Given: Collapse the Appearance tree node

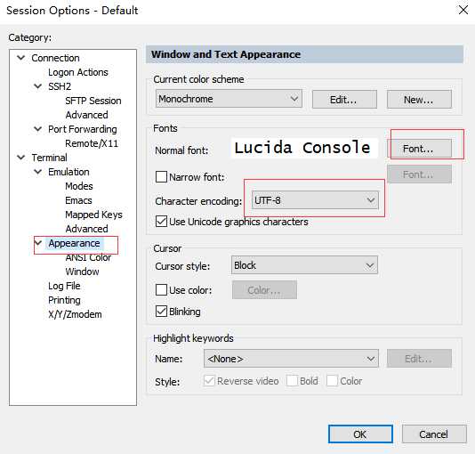Looking at the screenshot, I should tap(38, 243).
